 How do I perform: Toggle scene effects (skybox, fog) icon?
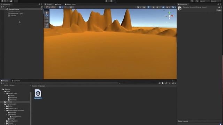(157, 7)
